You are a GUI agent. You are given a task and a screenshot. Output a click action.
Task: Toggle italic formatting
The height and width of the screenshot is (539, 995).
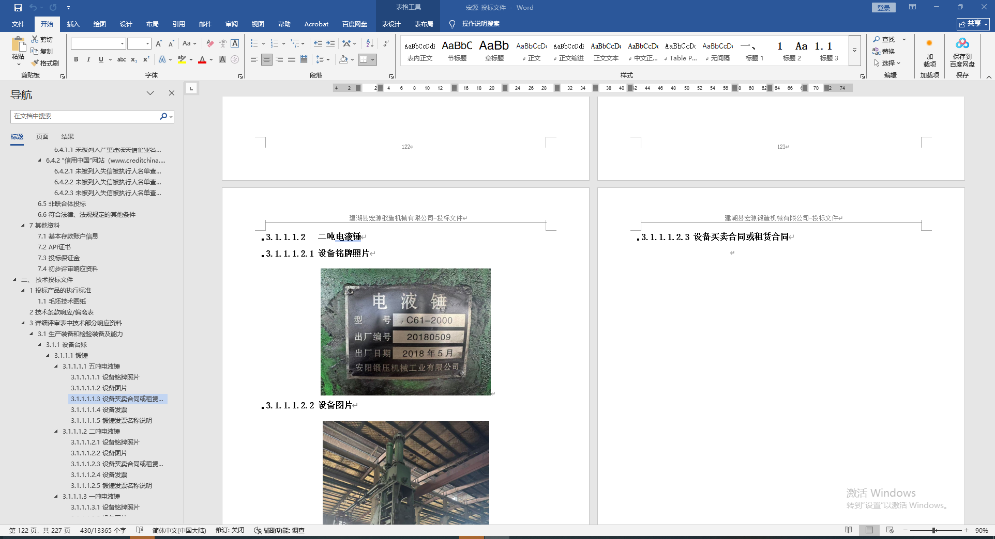[88, 59]
